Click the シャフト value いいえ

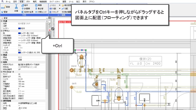[x=21, y=79]
